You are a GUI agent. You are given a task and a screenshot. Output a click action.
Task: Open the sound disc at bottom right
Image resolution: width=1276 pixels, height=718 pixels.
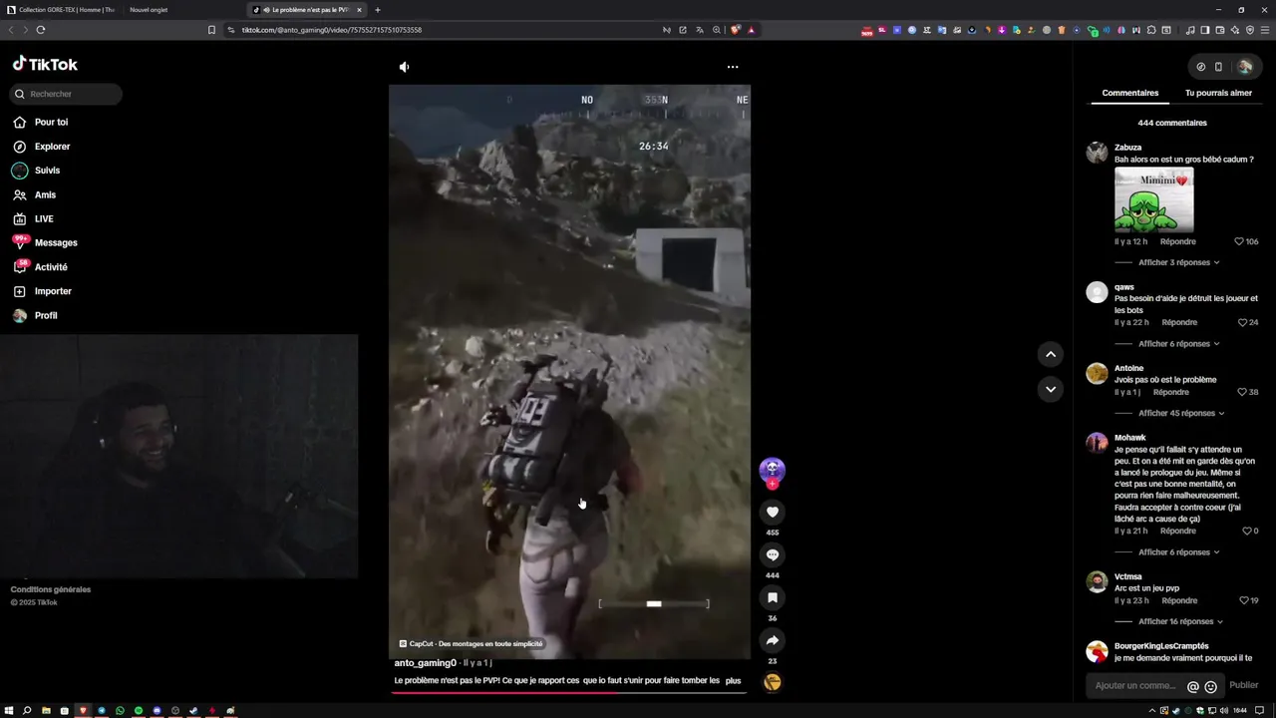click(772, 682)
